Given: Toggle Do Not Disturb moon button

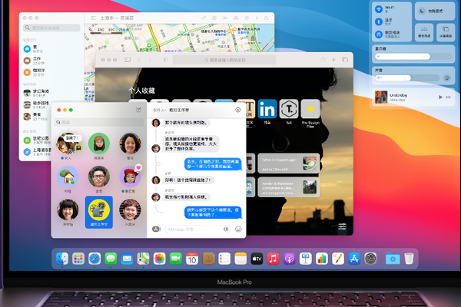Looking at the screenshot, I should click(422, 12).
